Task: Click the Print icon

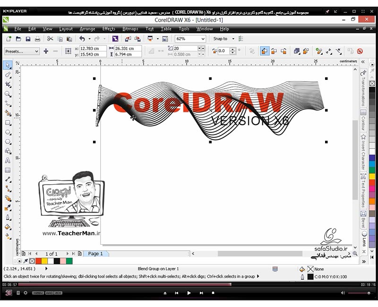Action: 37,39
